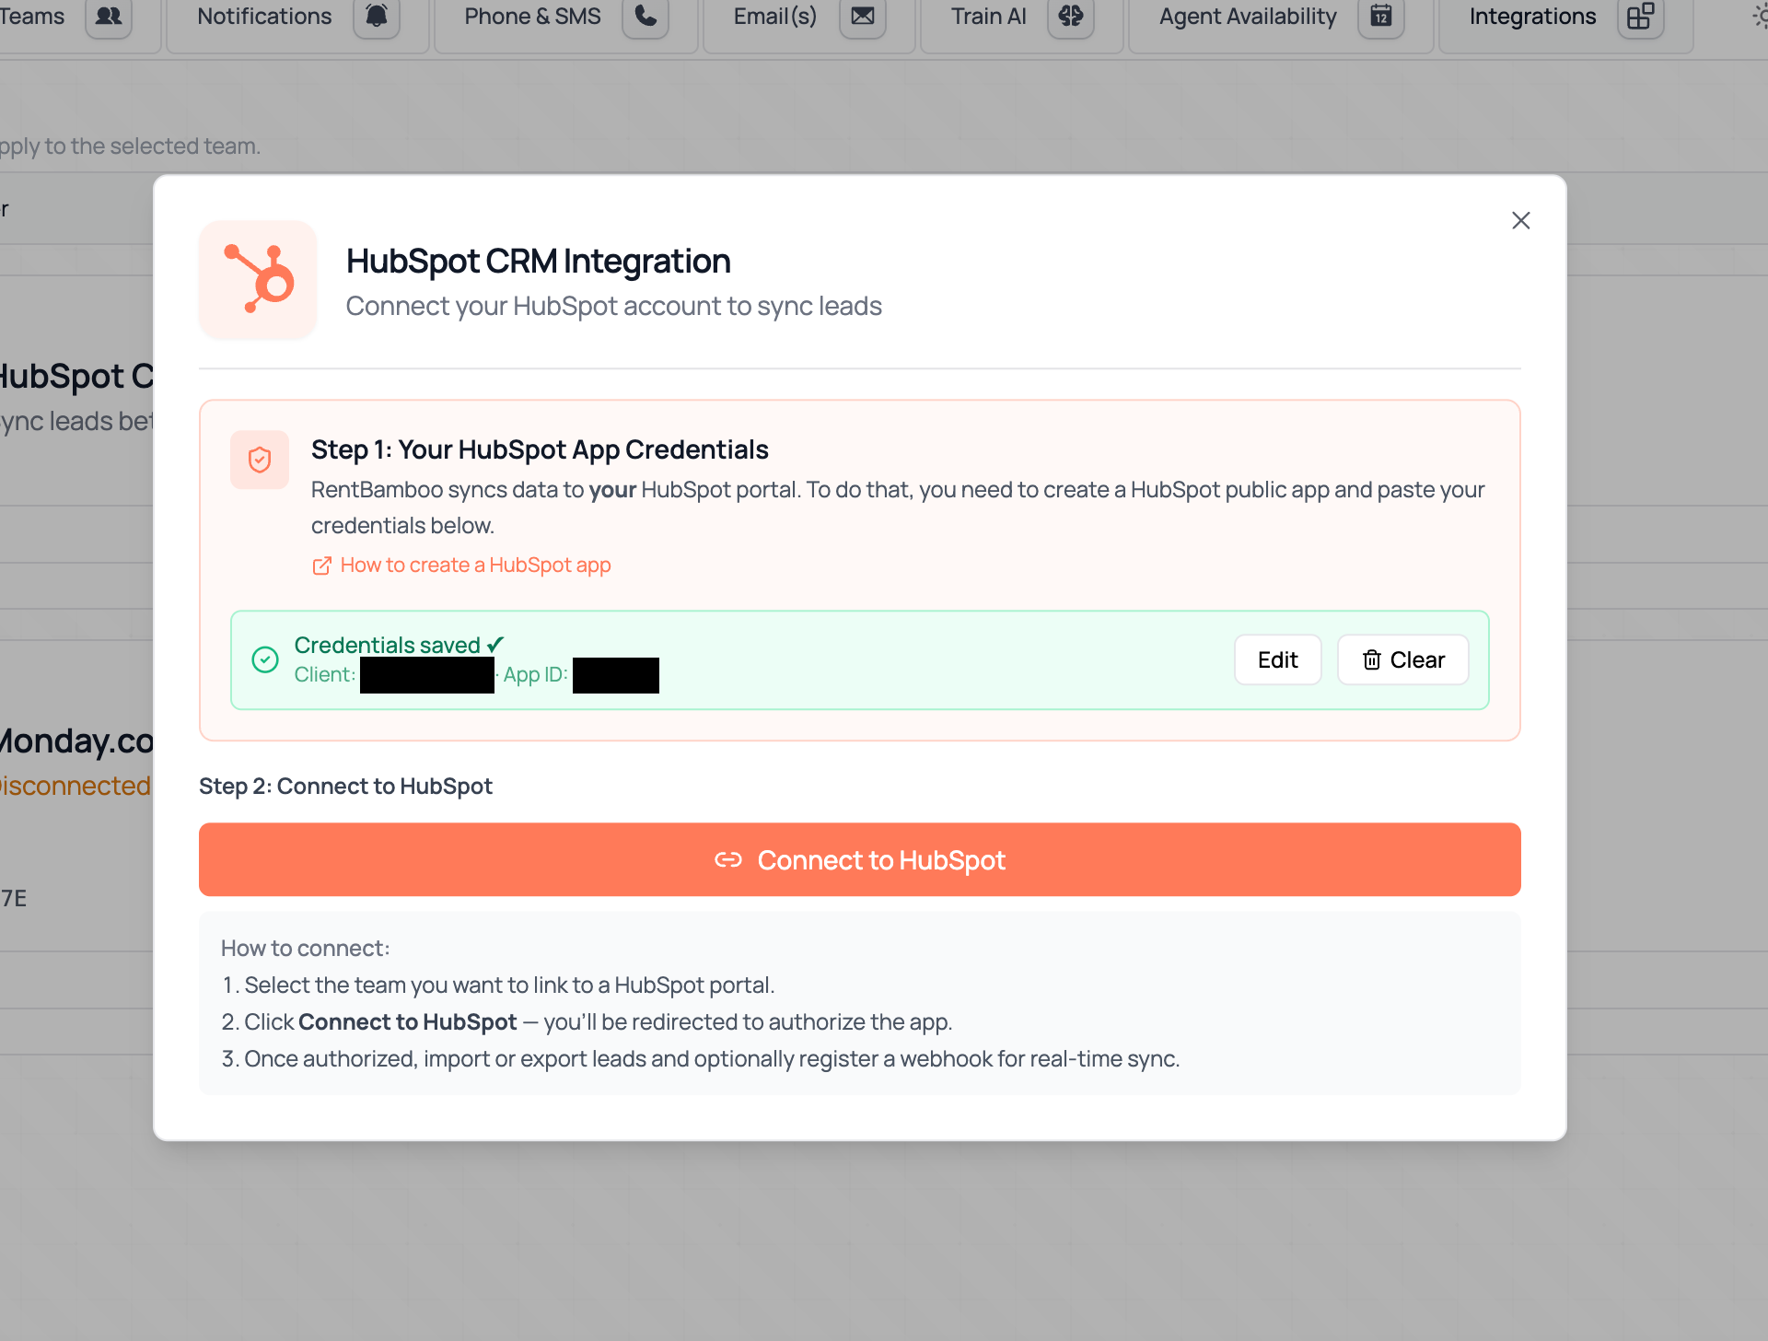This screenshot has height=1341, width=1768.
Task: Click the green check circle icon
Action: [x=265, y=659]
